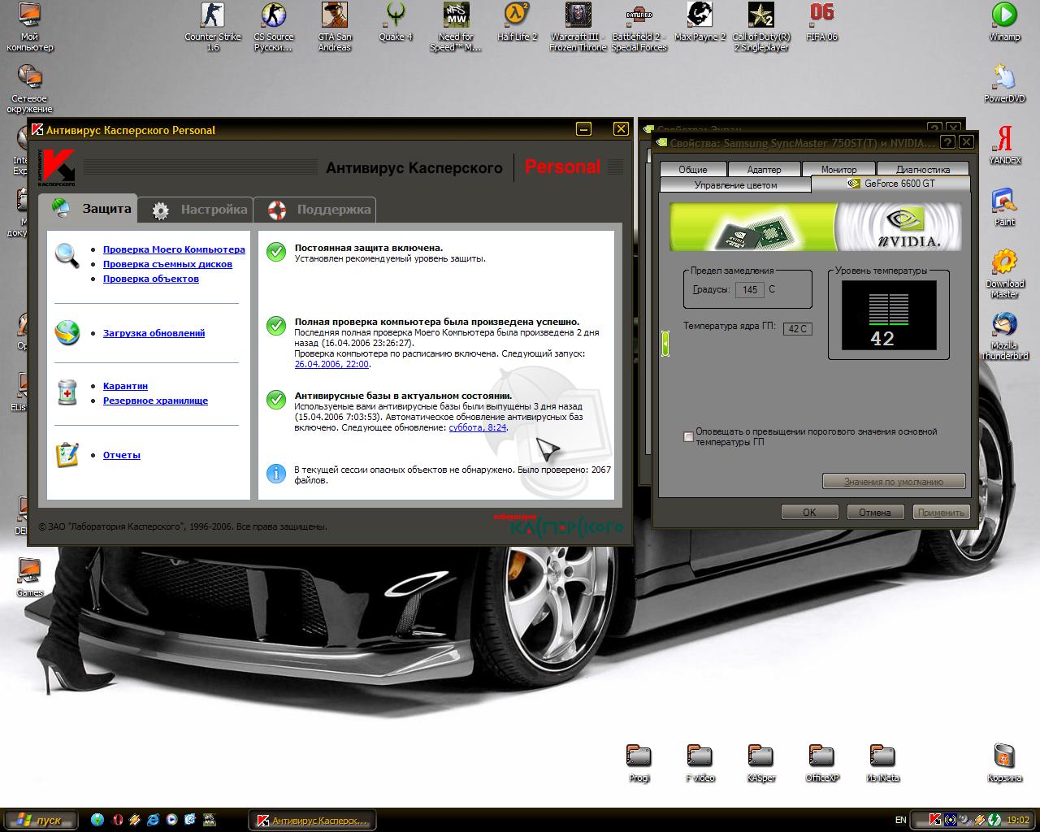Click the degrees threshold field showing 145
Viewport: 1040px width, 832px height.
tap(749, 290)
